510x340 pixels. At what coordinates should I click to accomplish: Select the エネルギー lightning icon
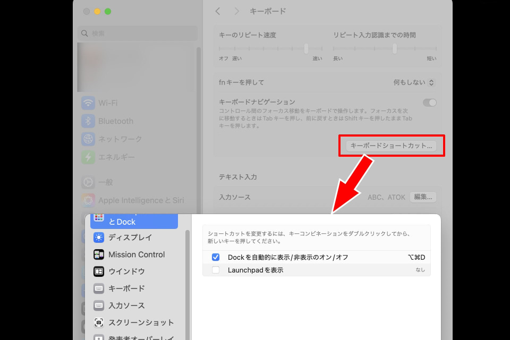coord(88,157)
